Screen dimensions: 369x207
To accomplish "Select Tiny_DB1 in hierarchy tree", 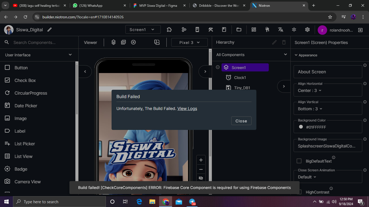I will pyautogui.click(x=242, y=88).
